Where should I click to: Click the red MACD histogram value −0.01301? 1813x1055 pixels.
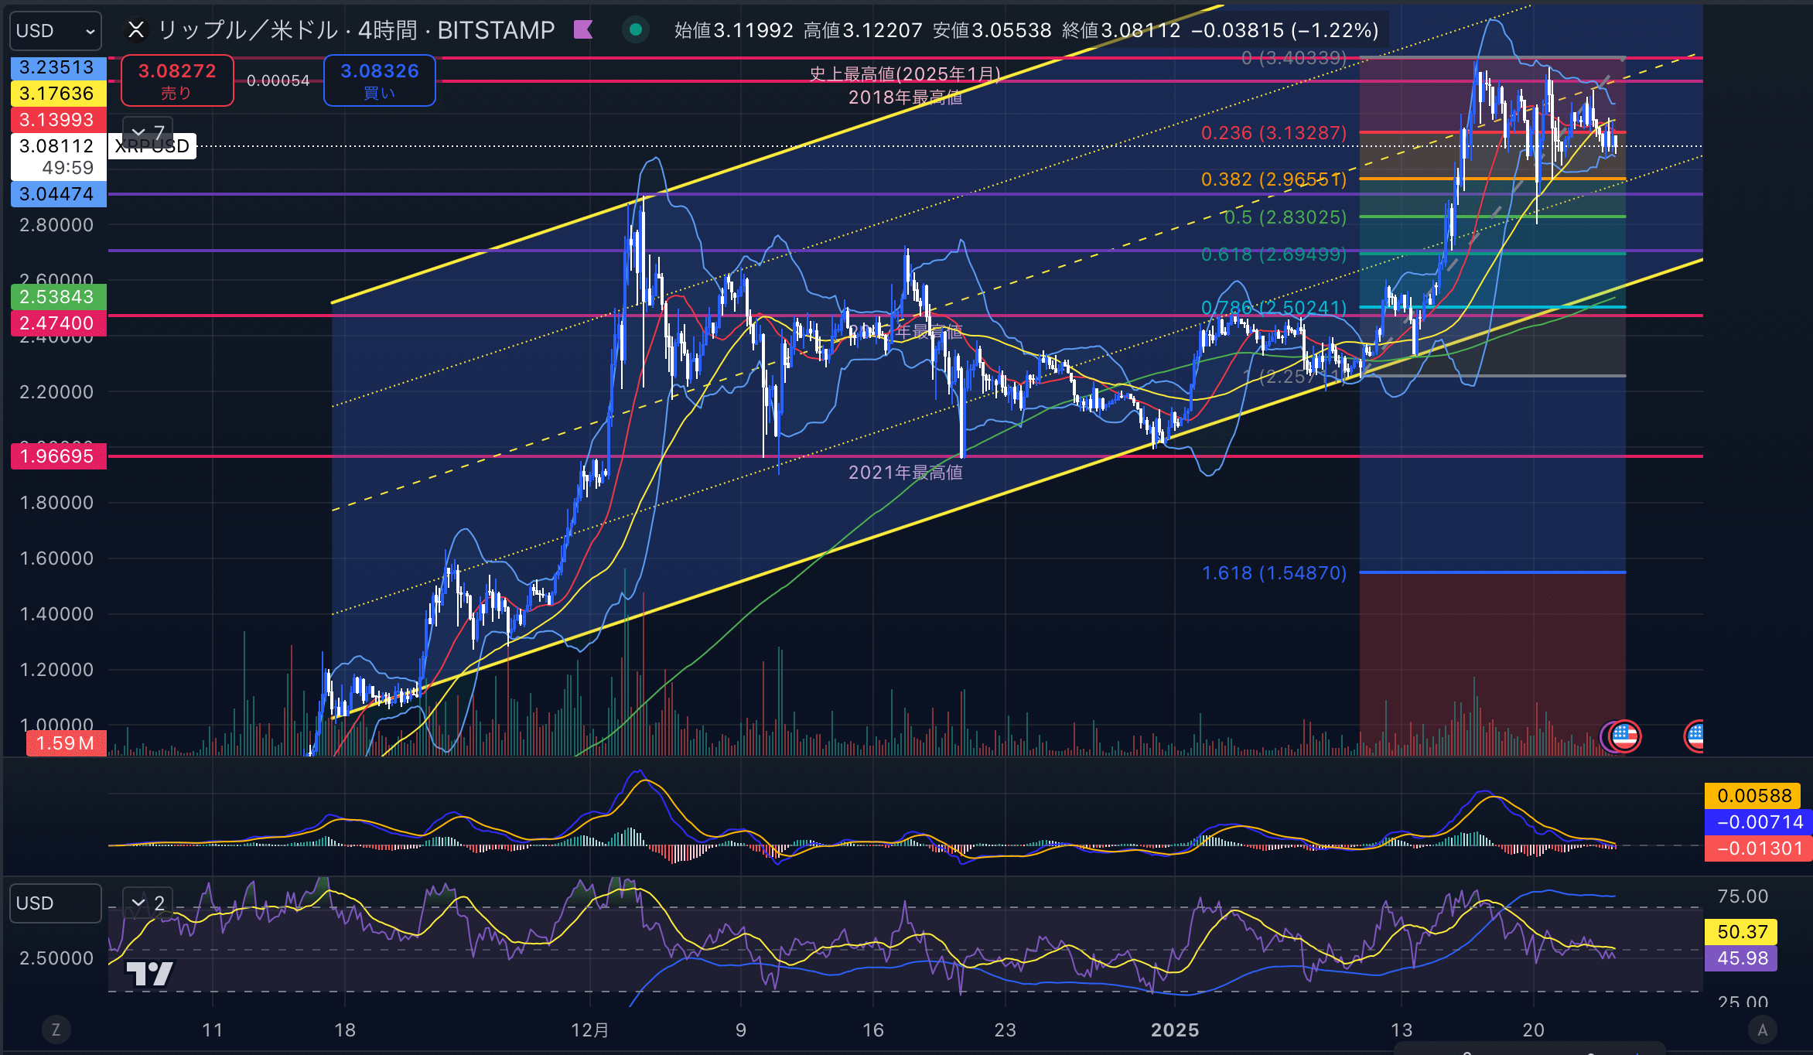(x=1758, y=848)
